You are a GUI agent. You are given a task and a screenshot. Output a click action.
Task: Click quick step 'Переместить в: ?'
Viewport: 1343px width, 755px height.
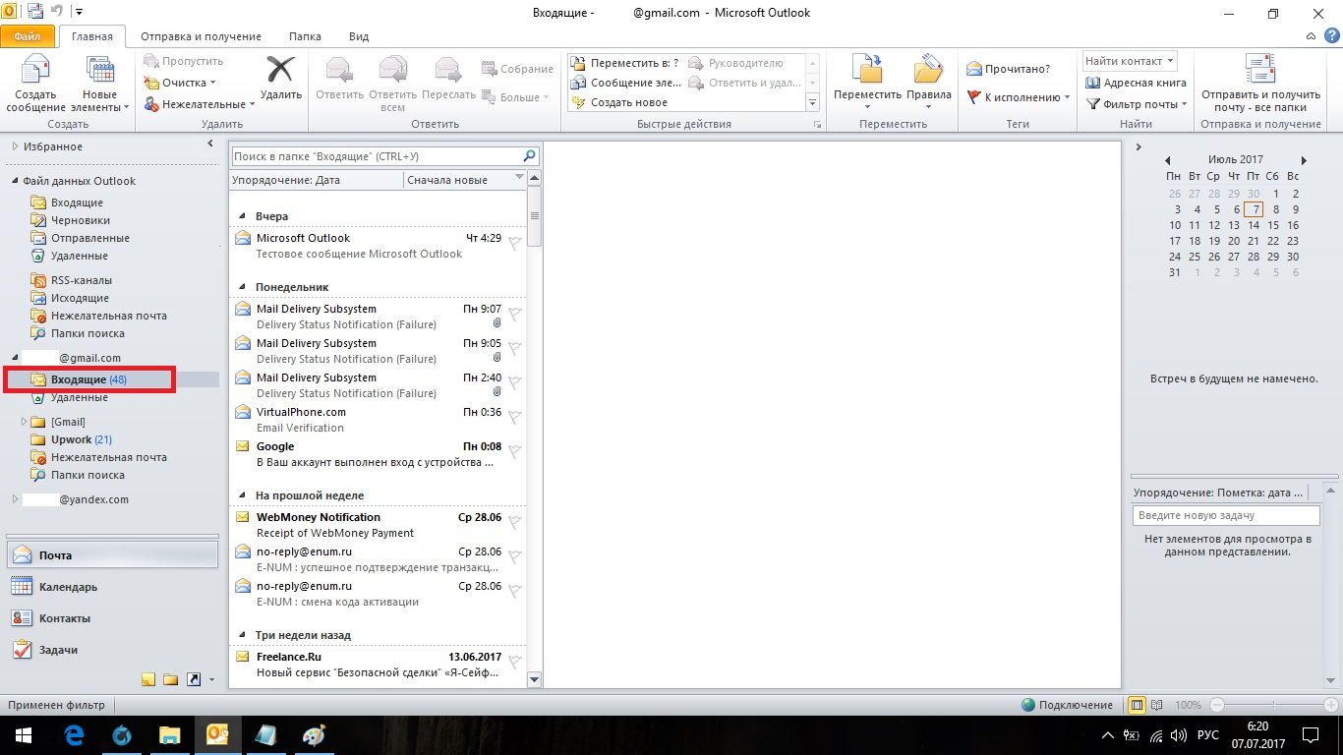(626, 63)
